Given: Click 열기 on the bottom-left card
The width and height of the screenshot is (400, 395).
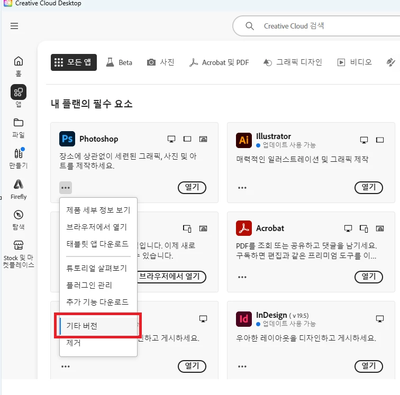Looking at the screenshot, I should 192,366.
